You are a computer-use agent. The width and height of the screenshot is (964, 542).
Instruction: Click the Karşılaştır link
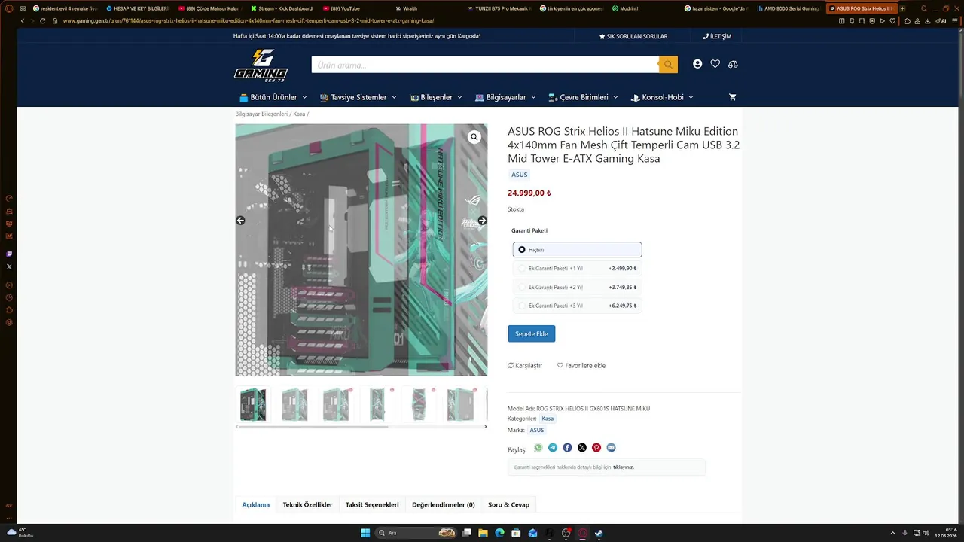pyautogui.click(x=525, y=366)
